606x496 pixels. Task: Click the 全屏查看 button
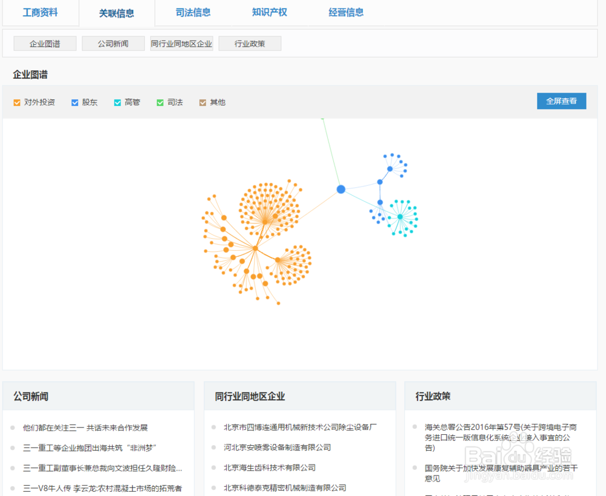click(561, 101)
